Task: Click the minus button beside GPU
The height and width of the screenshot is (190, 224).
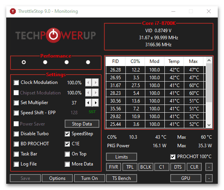Action: 209,178
